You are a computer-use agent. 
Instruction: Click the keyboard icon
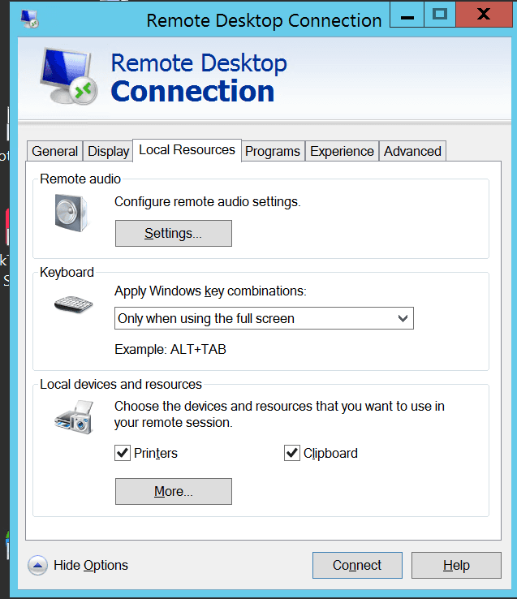click(x=73, y=304)
